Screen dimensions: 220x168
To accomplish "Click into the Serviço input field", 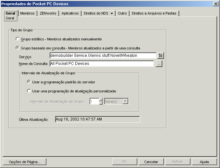I will pyautogui.click(x=103, y=56).
